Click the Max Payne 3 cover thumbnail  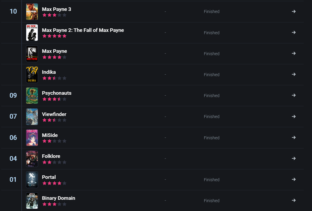(32, 12)
